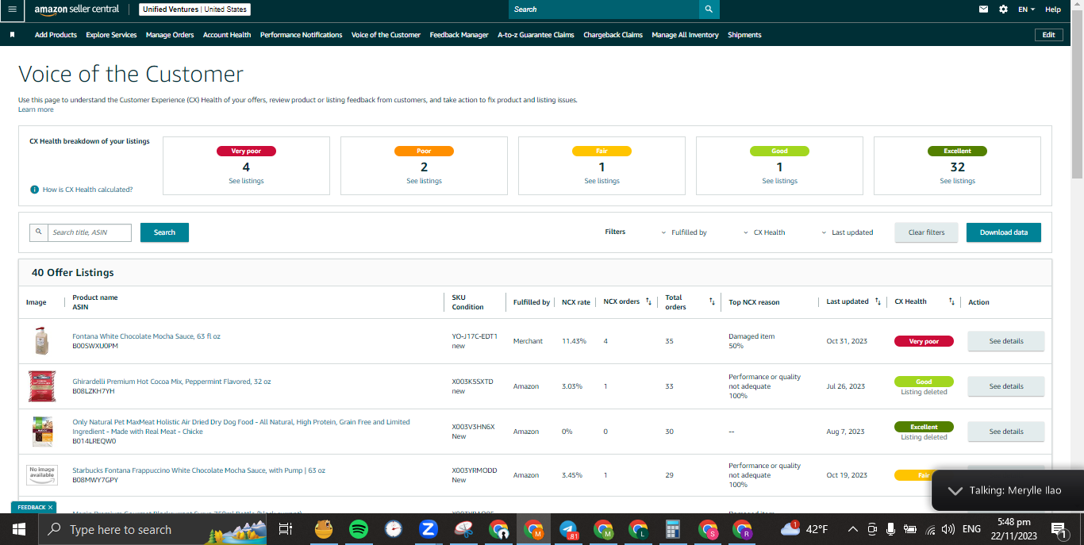The image size is (1084, 545).
Task: Open the Snipping Tool taskbar icon
Action: [463, 529]
